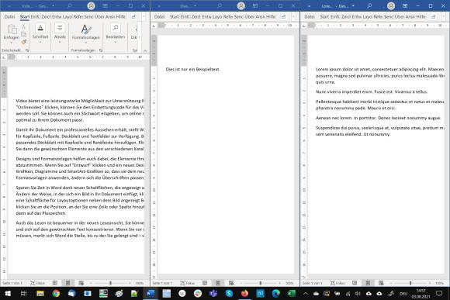Open Google Chrome from the taskbar

pyautogui.click(x=56, y=293)
